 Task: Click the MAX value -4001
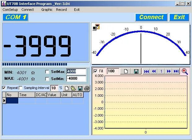pyautogui.click(x=22, y=79)
